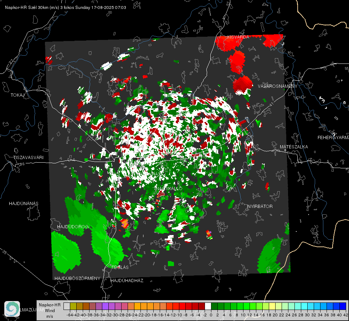Click the Napkor-HR Wind m/s legend title
Image resolution: width=349 pixels, height=321 pixels.
pyautogui.click(x=50, y=310)
